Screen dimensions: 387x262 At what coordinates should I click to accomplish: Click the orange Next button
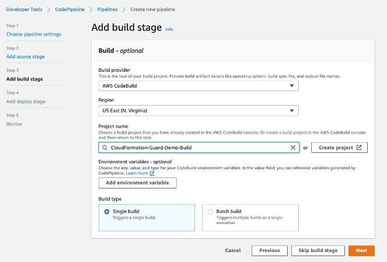[x=361, y=251]
